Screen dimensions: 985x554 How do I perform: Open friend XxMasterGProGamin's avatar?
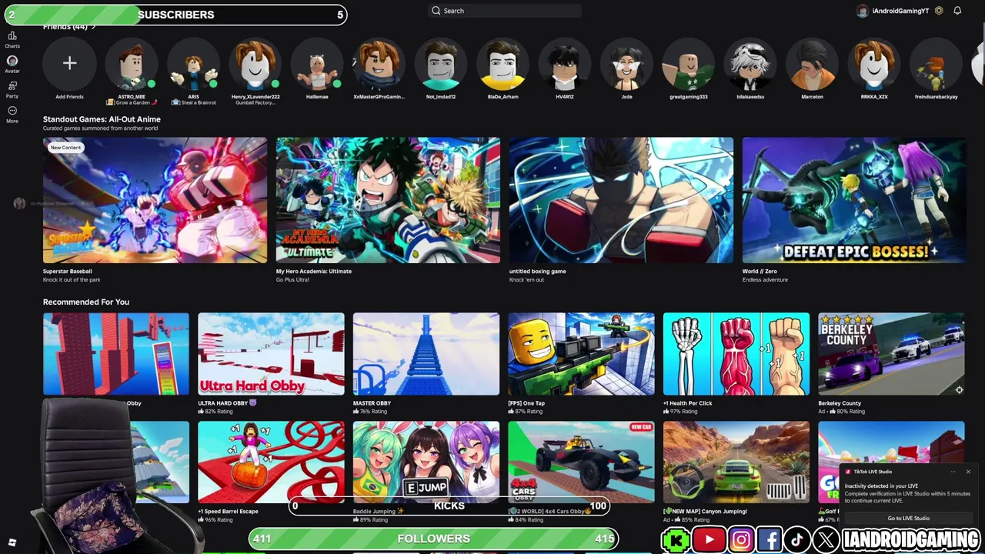click(x=379, y=63)
